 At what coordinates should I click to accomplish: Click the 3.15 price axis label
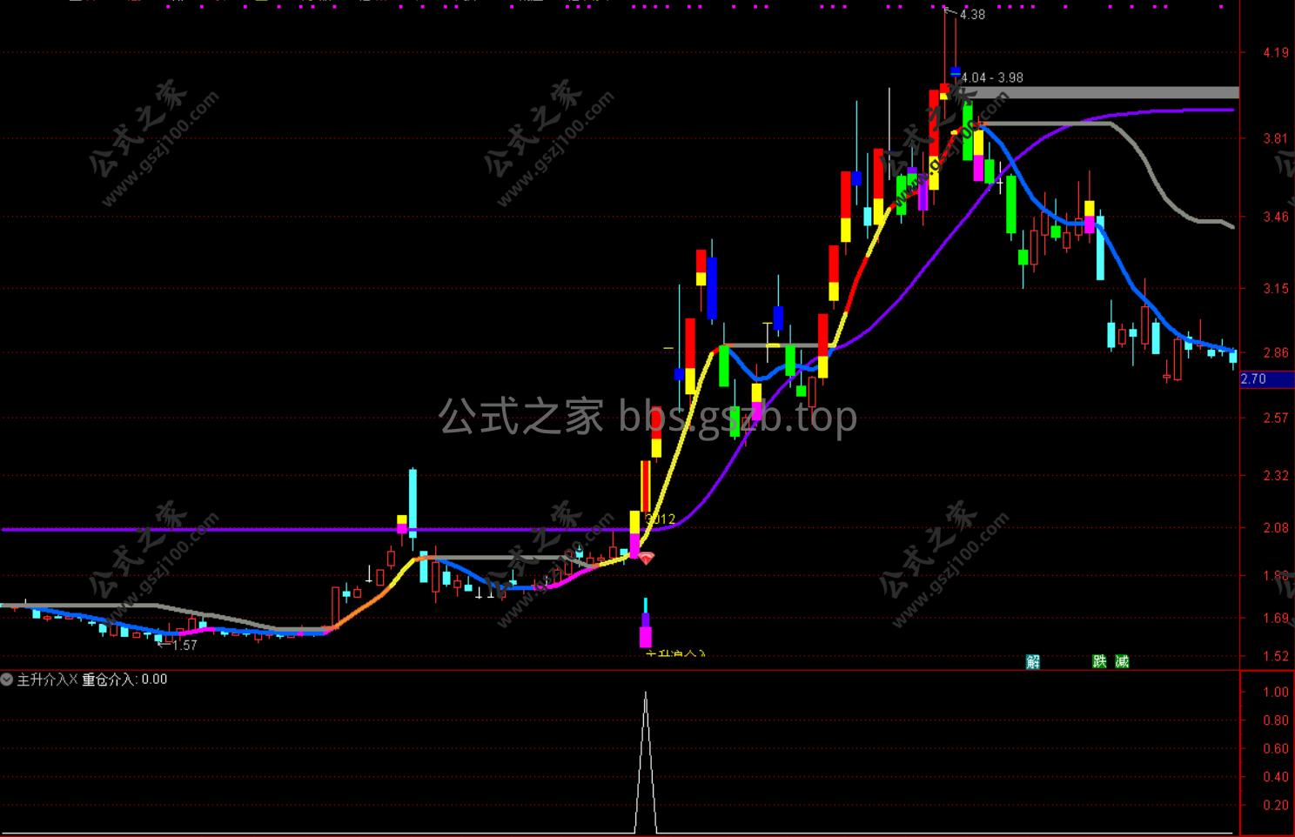point(1276,288)
